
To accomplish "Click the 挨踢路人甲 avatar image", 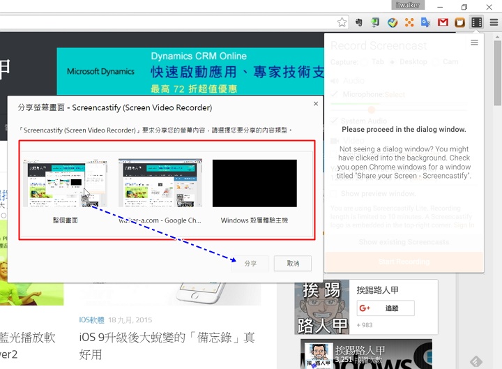I will click(x=321, y=307).
